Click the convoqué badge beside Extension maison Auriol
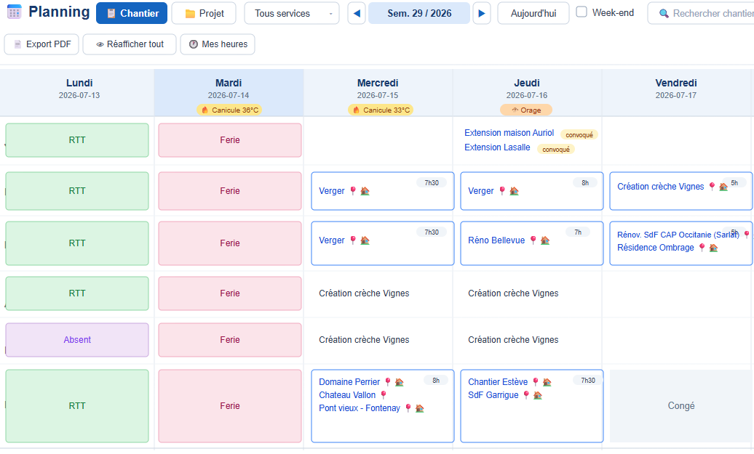This screenshot has height=454, width=754. pos(579,135)
